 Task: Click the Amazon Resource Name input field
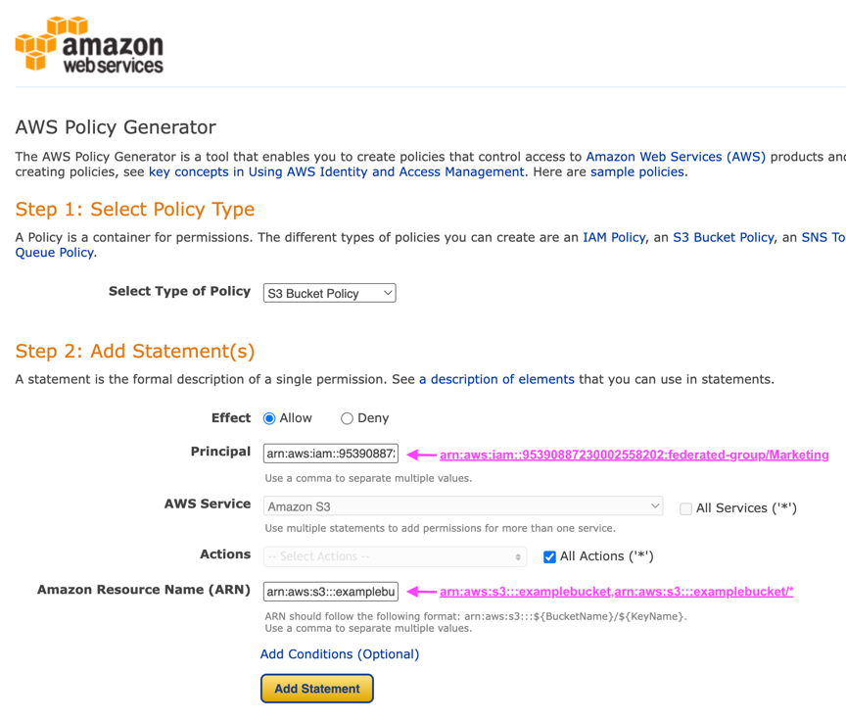tap(331, 592)
